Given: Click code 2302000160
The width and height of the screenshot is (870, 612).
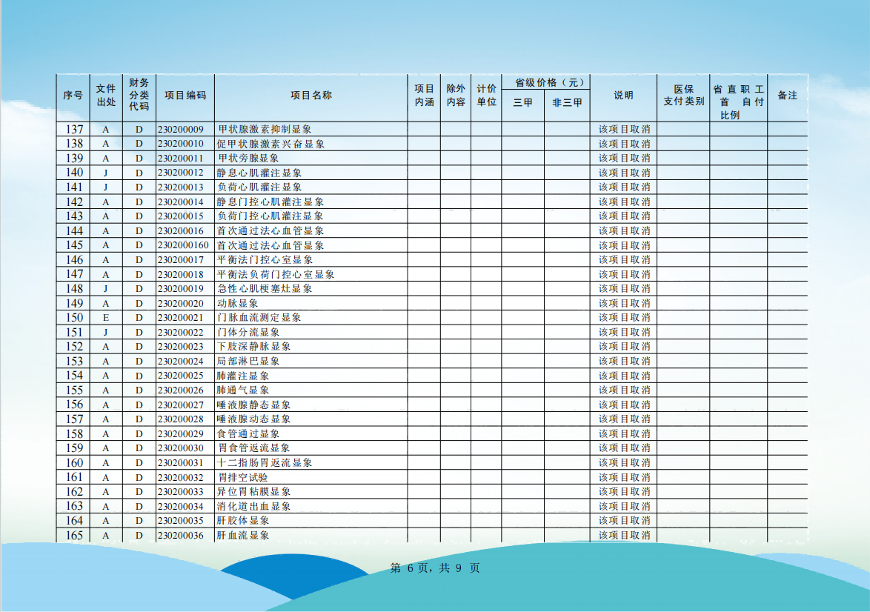Looking at the screenshot, I should (x=183, y=245).
